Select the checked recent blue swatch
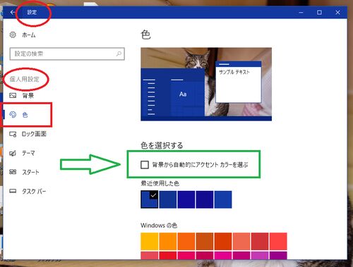The width and height of the screenshot is (353, 267). 150,199
